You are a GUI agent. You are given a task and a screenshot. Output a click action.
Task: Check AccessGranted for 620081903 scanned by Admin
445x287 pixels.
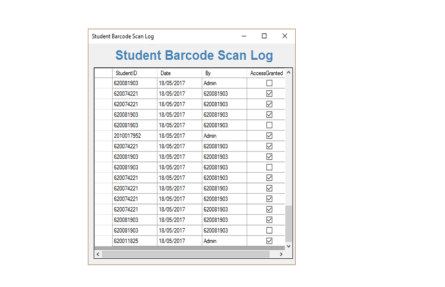point(269,83)
